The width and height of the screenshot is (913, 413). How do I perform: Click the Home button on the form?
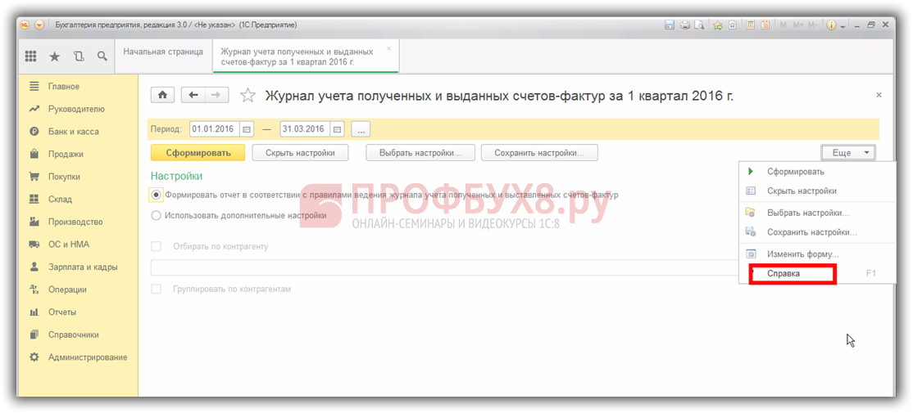[x=163, y=95]
